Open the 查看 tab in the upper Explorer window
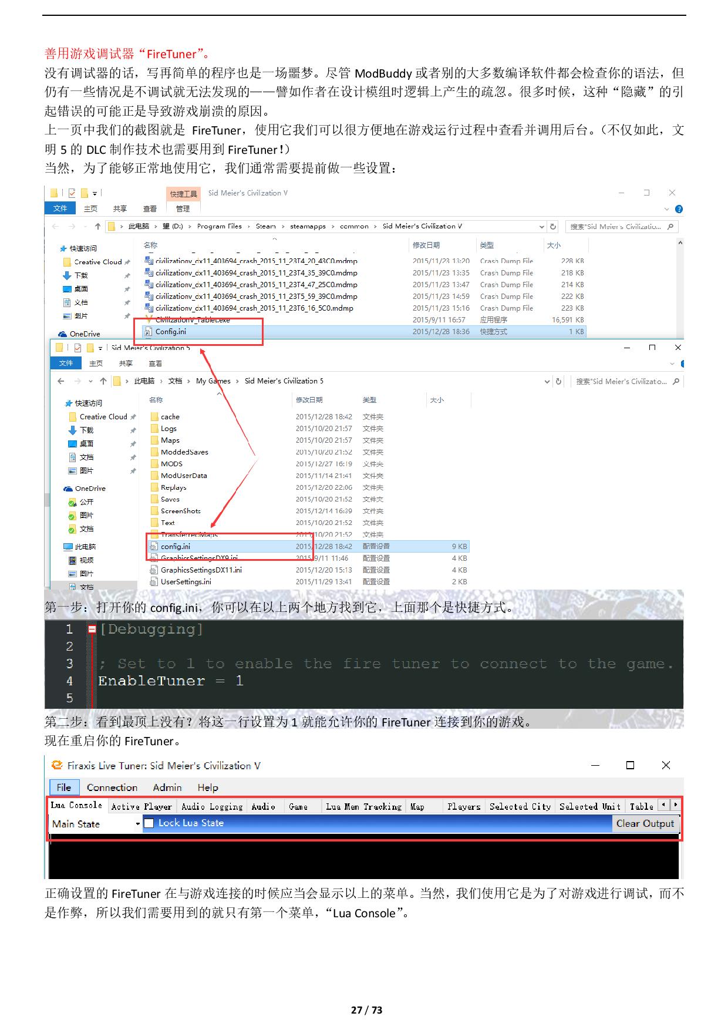The image size is (728, 1030). coord(150,208)
